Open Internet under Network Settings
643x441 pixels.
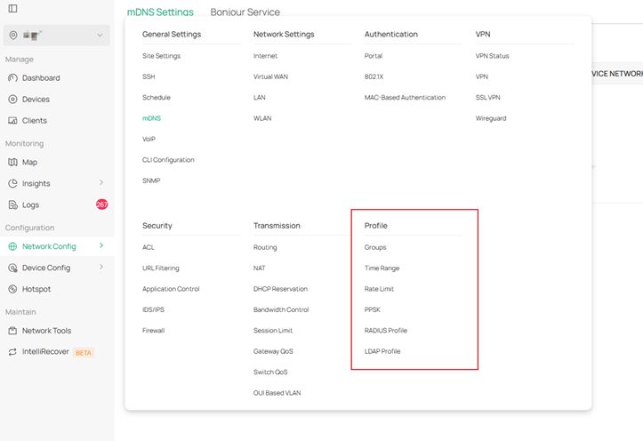pos(265,56)
